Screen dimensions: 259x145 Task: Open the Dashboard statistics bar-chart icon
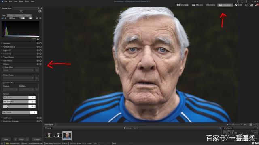coord(252,5)
